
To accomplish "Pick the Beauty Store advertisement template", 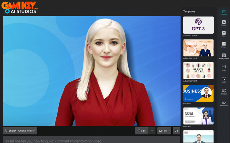I will tap(198, 70).
